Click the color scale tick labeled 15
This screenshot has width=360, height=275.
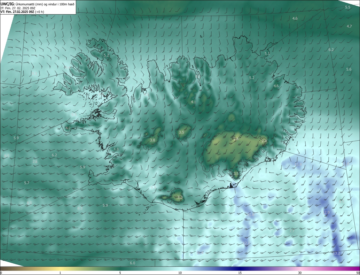coord(240,273)
